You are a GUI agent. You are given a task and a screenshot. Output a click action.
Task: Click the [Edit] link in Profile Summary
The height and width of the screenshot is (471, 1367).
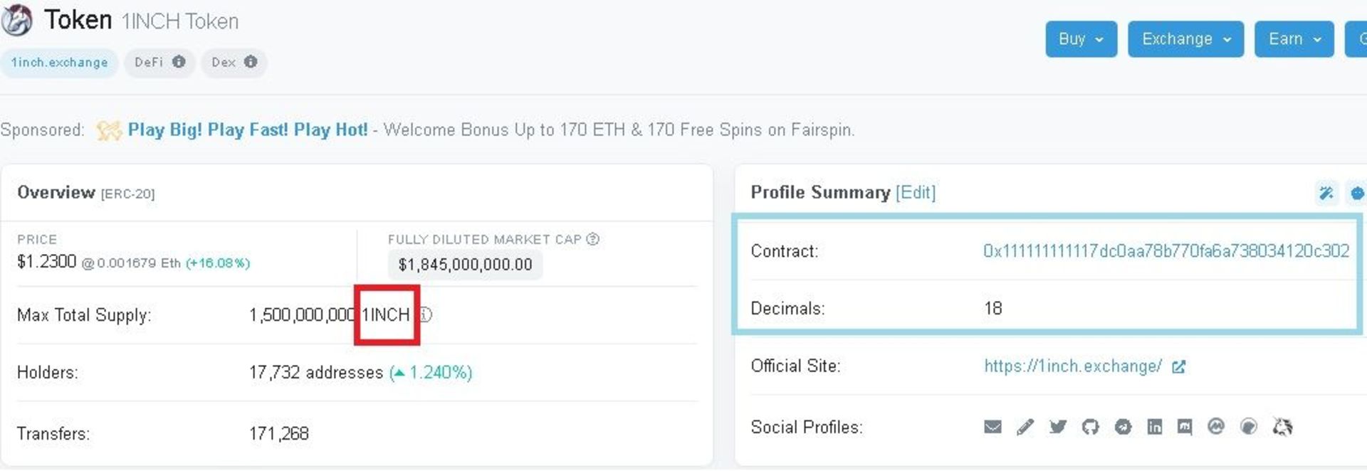coord(916,193)
